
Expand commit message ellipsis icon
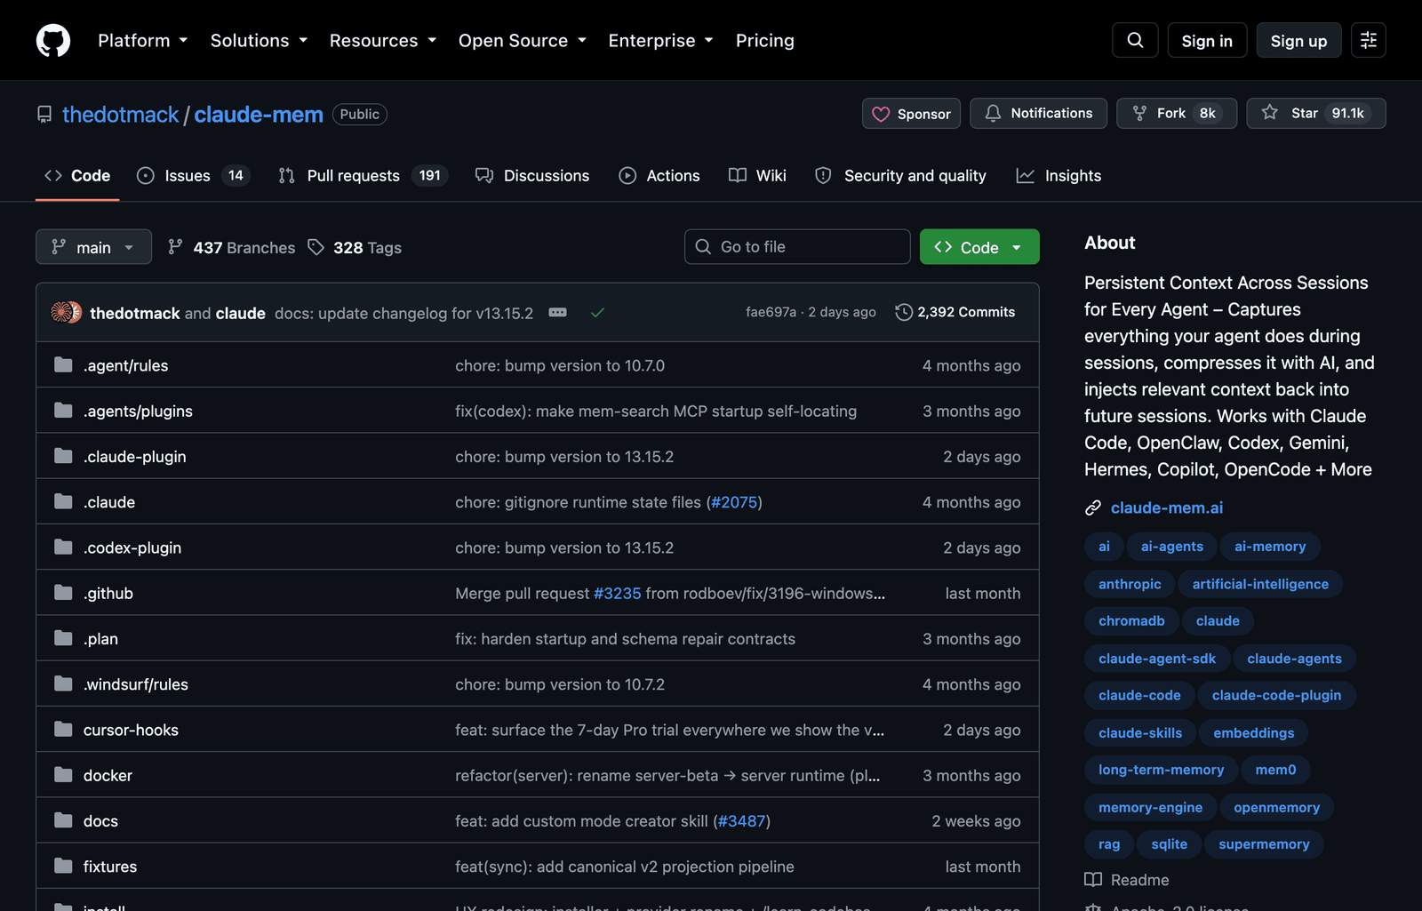557,313
